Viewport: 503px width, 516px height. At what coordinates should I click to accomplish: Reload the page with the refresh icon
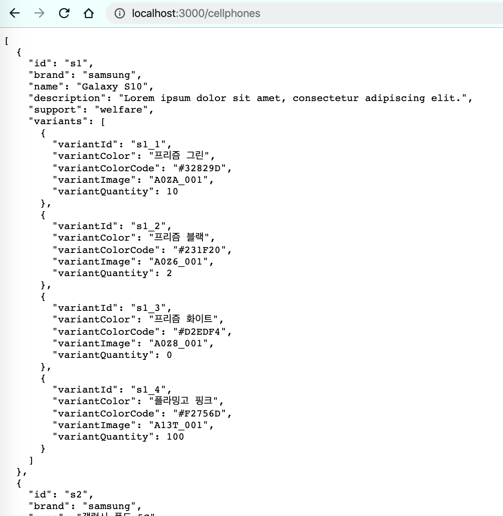click(x=64, y=13)
